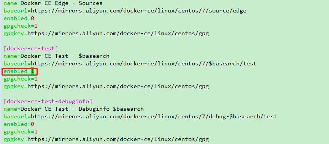The width and height of the screenshot is (329, 144).
Task: Click name=Docker CE Test - $basearch line
Action: click(56, 56)
